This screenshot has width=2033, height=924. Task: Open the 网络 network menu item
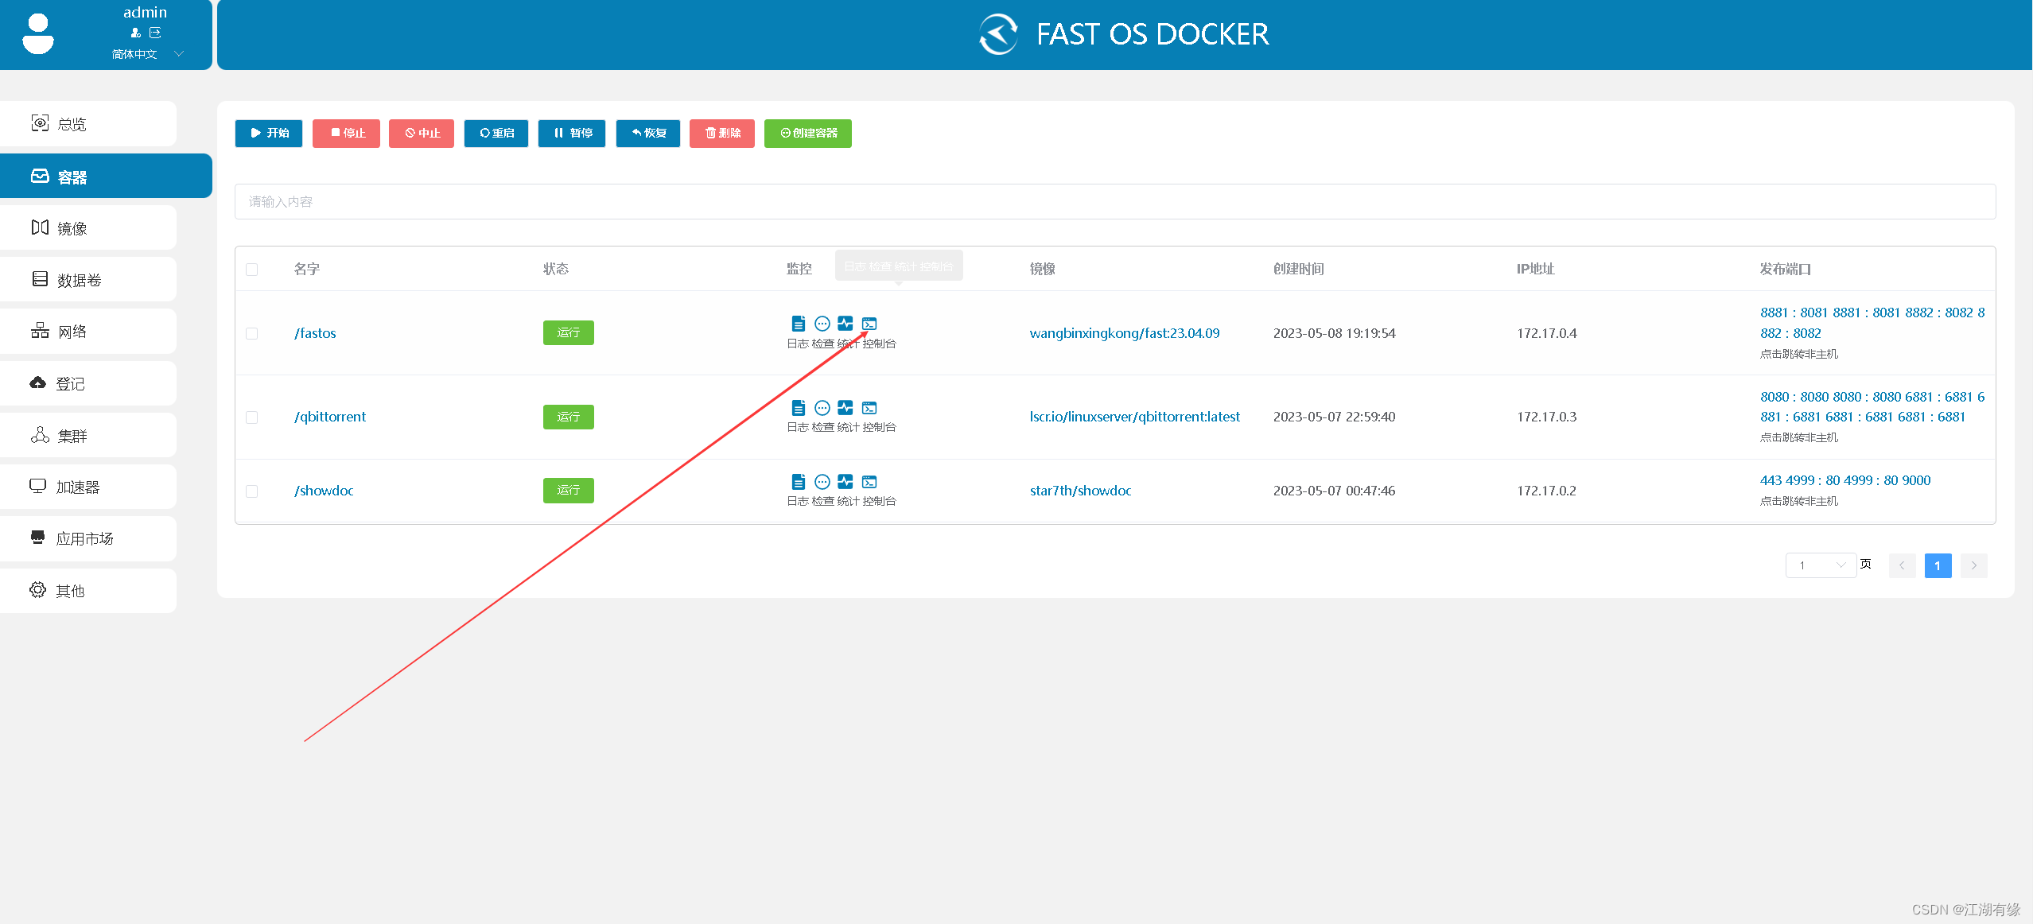point(88,332)
